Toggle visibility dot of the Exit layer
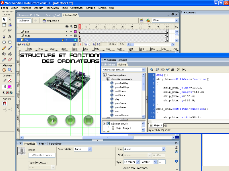 point(66,31)
